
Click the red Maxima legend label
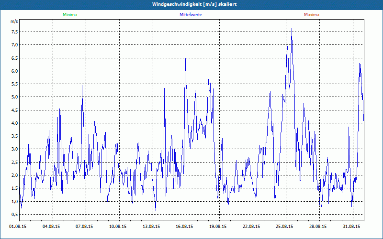click(x=312, y=15)
